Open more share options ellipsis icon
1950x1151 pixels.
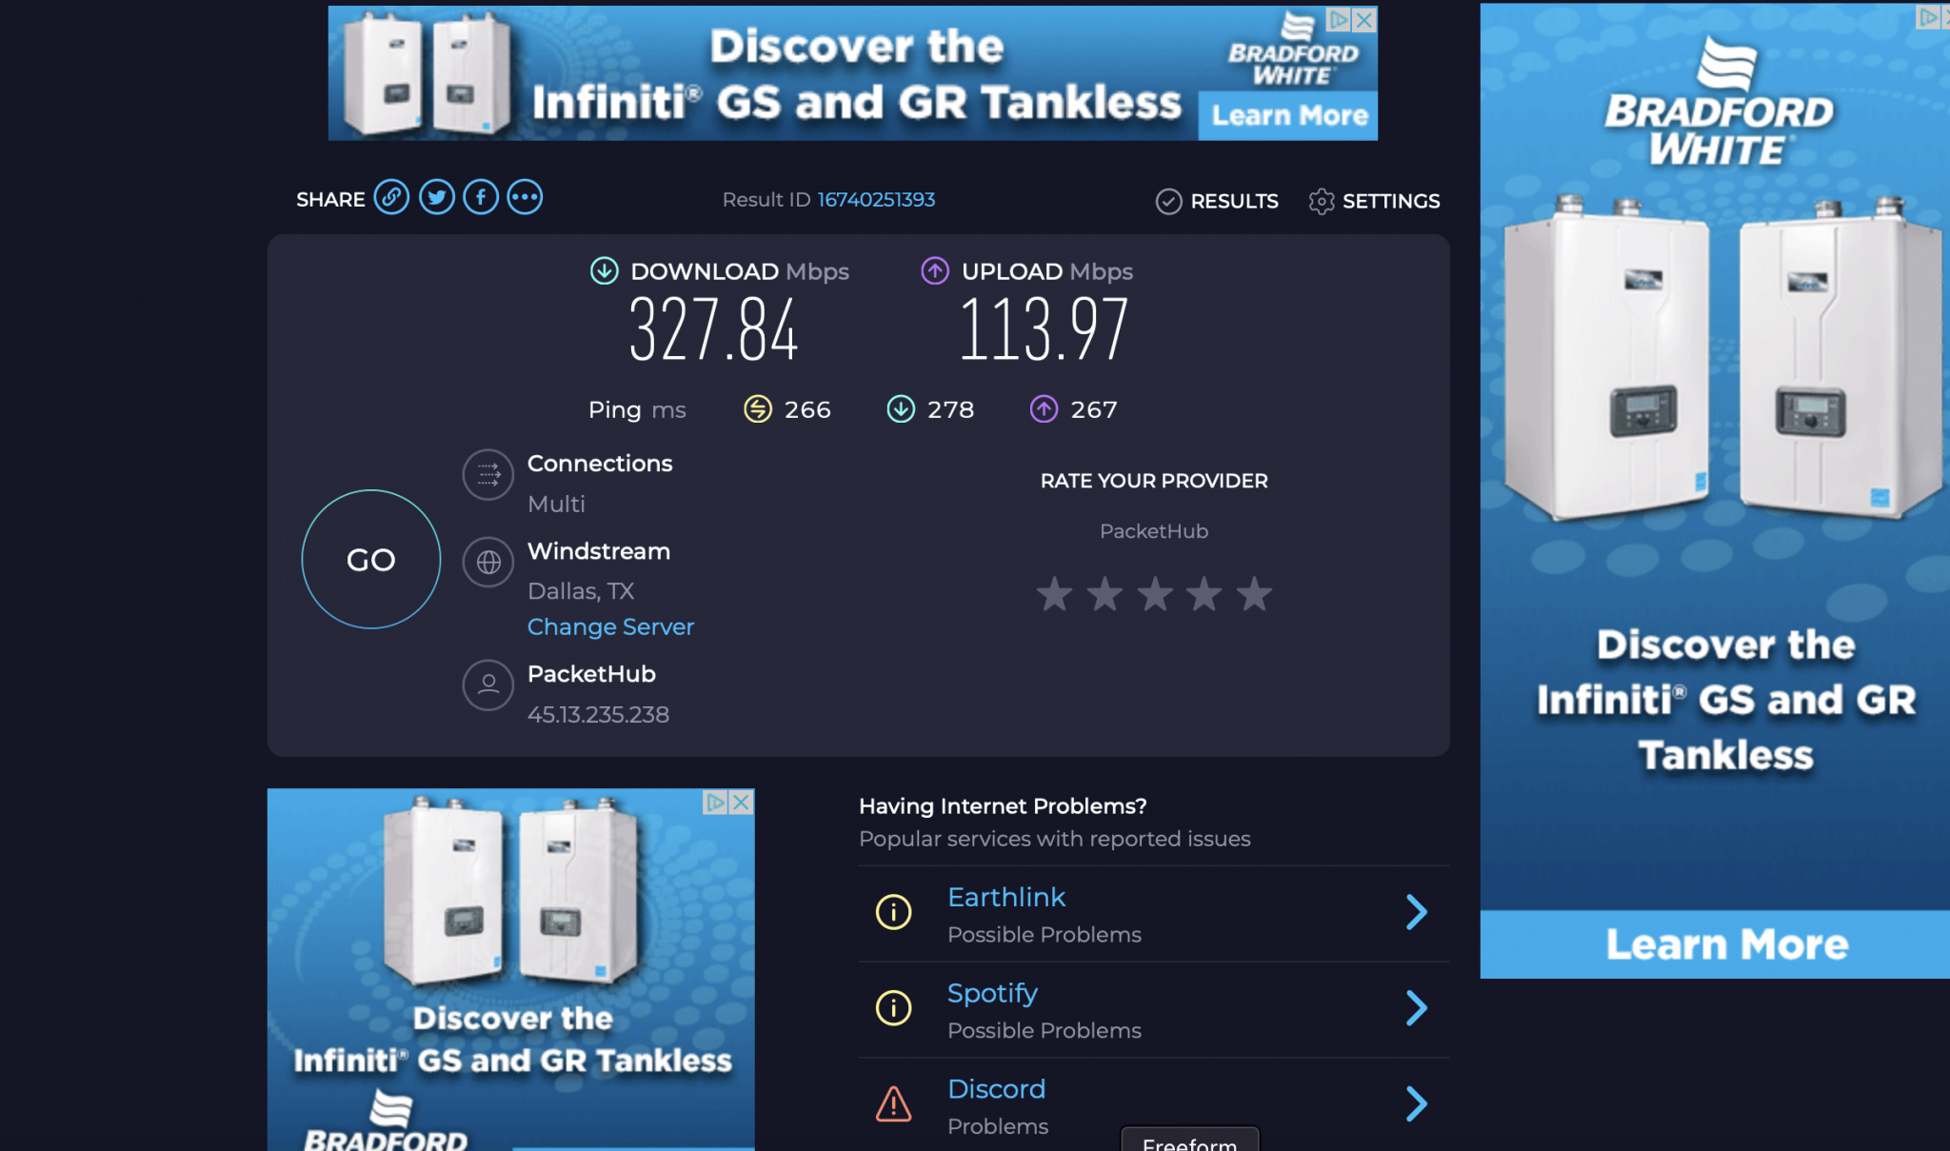(x=525, y=197)
